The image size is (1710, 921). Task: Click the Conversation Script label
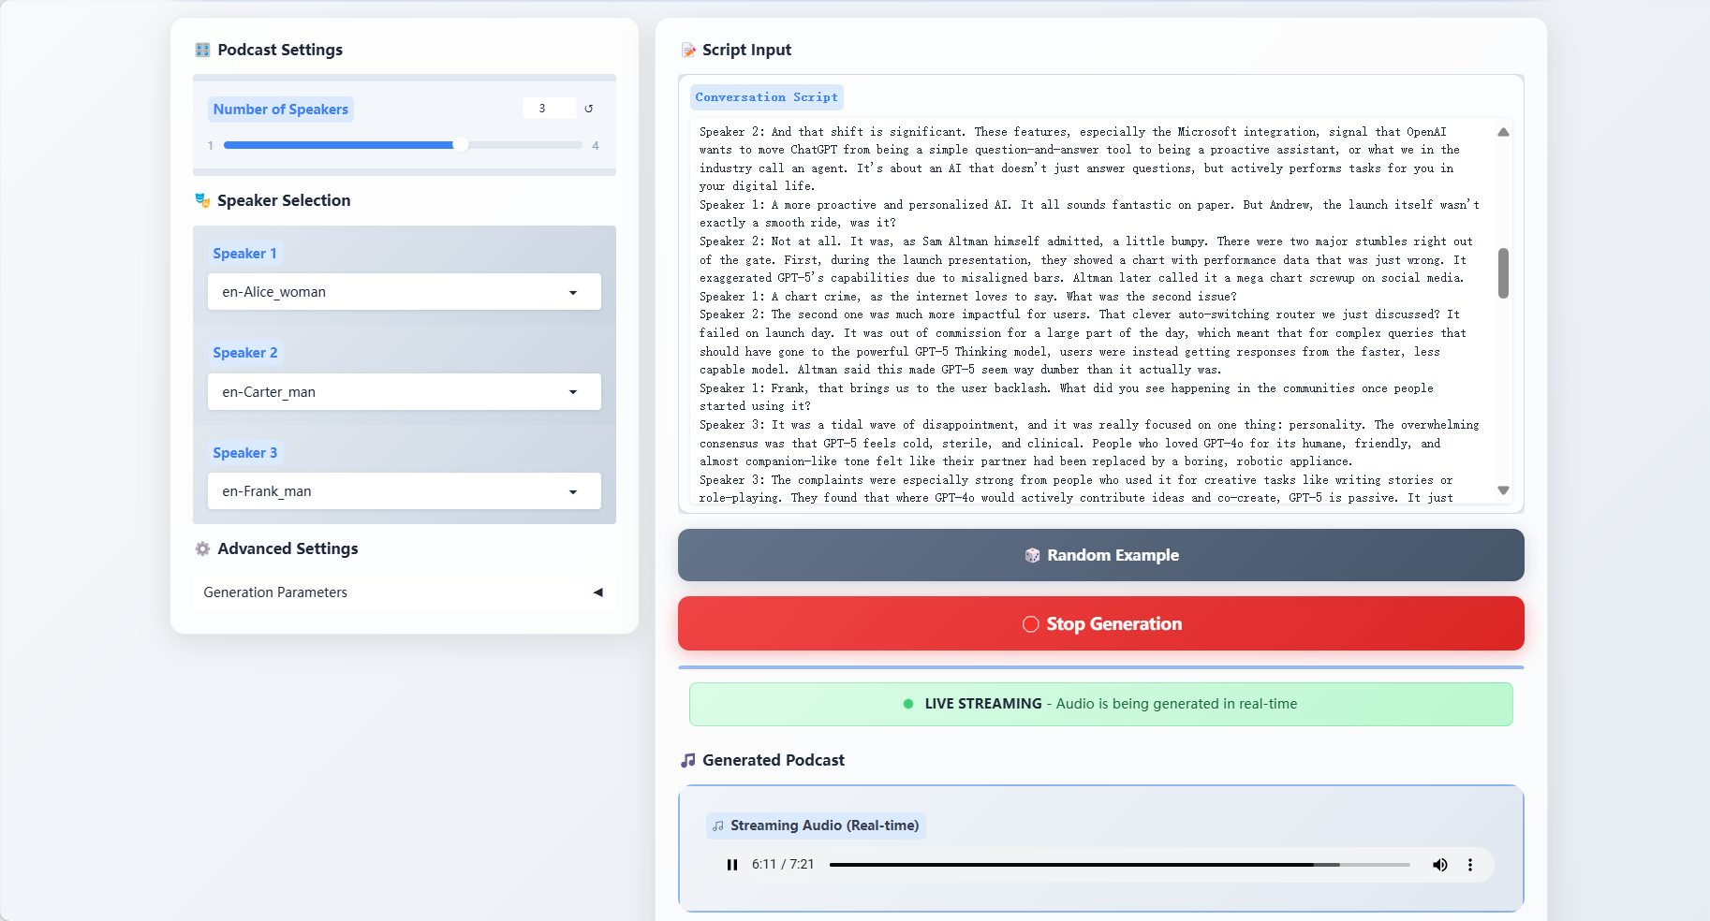[766, 97]
